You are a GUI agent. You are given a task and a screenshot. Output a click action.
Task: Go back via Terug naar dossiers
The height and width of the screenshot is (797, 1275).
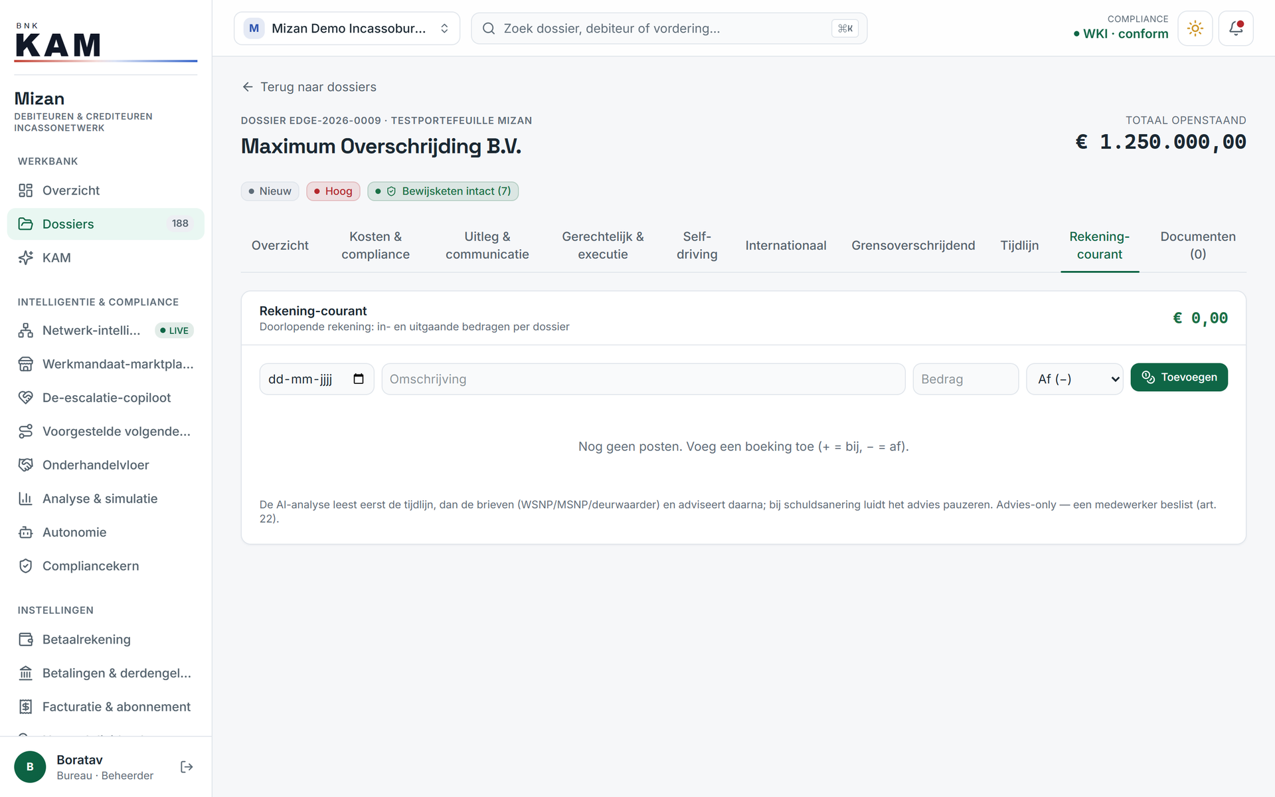309,87
